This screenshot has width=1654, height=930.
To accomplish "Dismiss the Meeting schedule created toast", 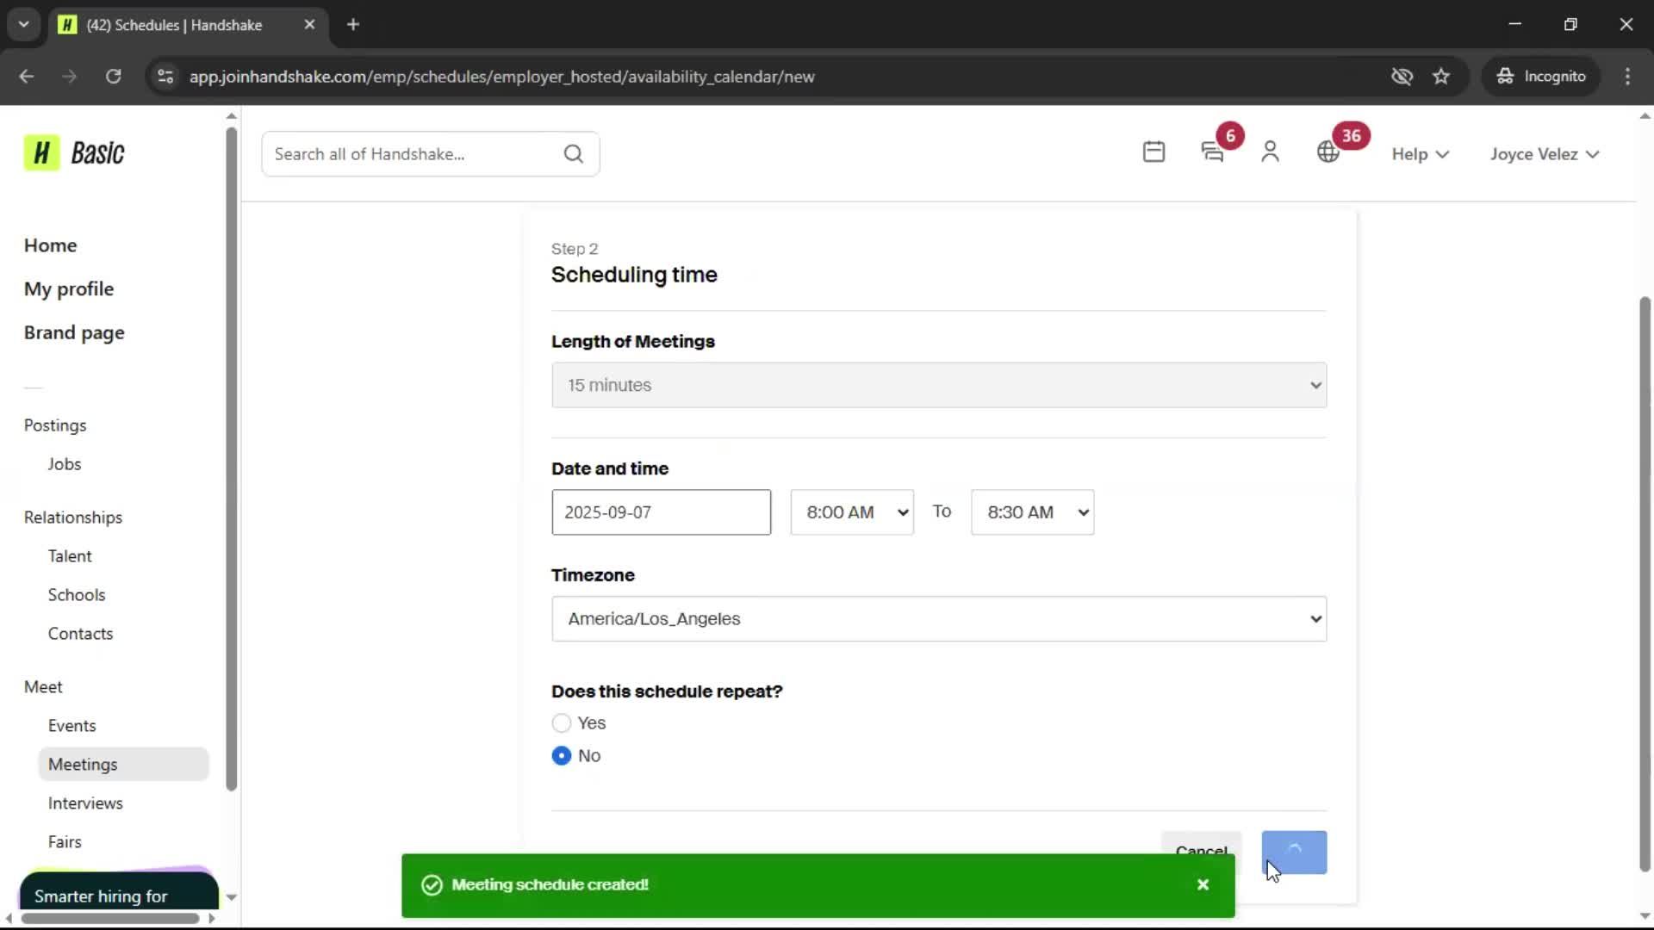I will tap(1203, 884).
